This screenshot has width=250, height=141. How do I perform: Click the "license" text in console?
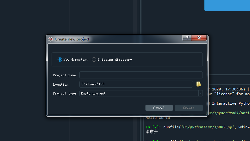[224, 94]
